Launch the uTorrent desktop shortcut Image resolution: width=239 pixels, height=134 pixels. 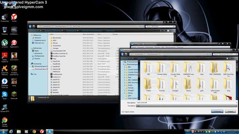[4, 44]
